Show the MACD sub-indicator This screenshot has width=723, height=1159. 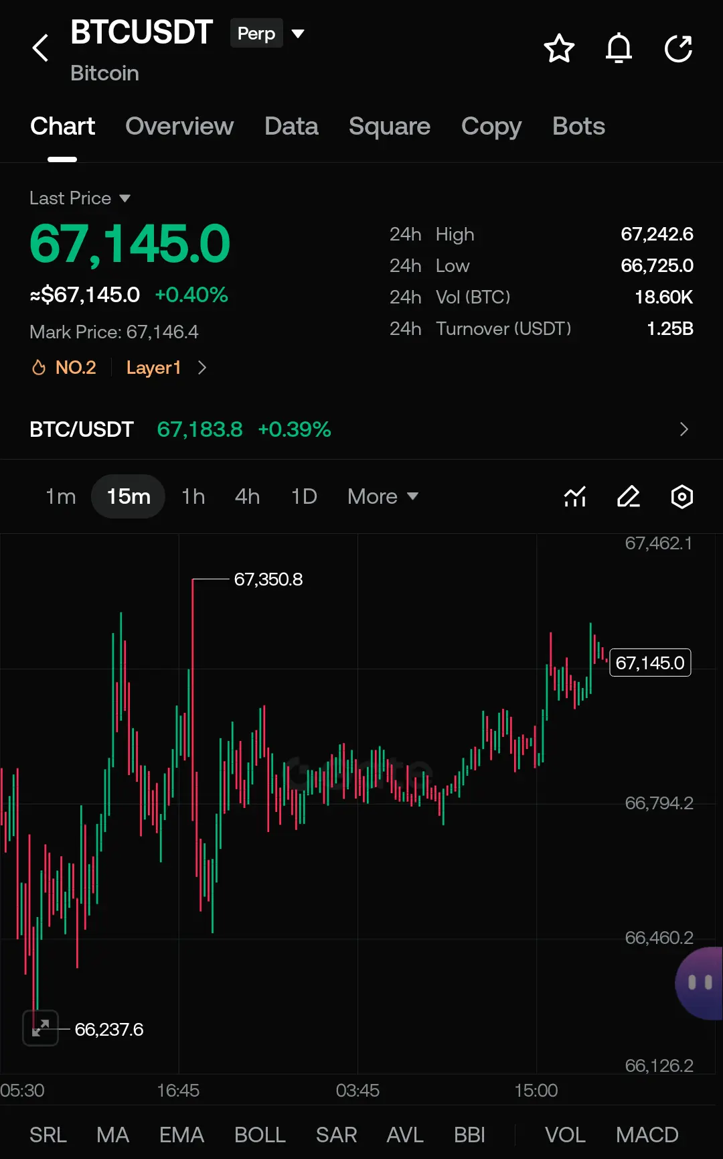click(647, 1135)
